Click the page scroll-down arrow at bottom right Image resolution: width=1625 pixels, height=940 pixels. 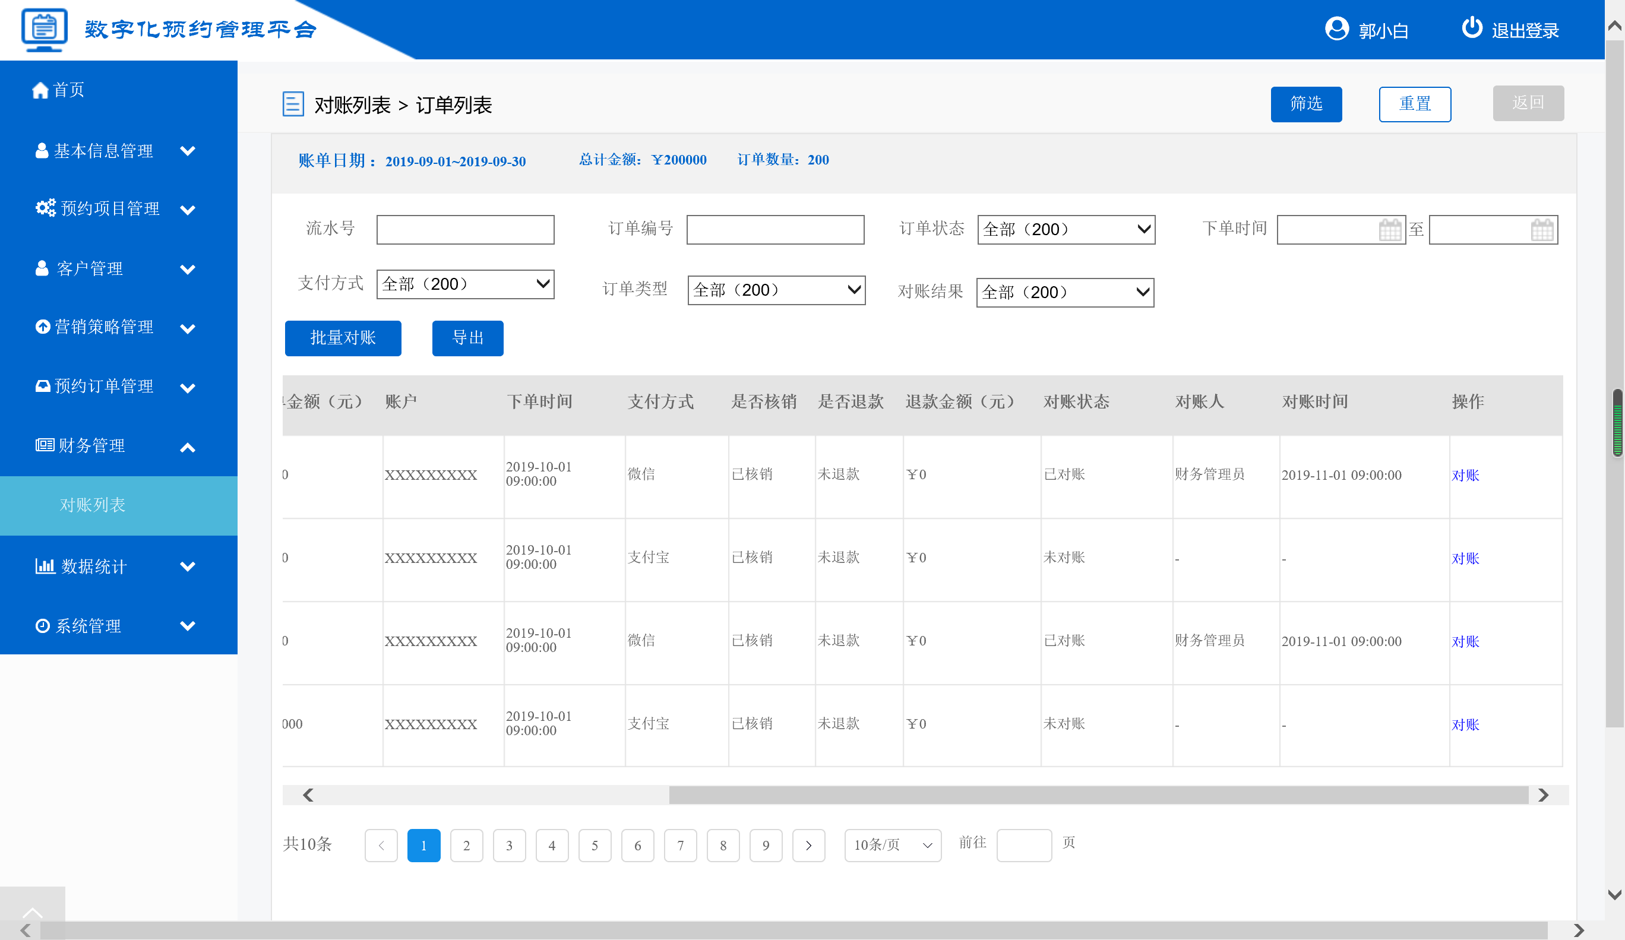click(1615, 895)
